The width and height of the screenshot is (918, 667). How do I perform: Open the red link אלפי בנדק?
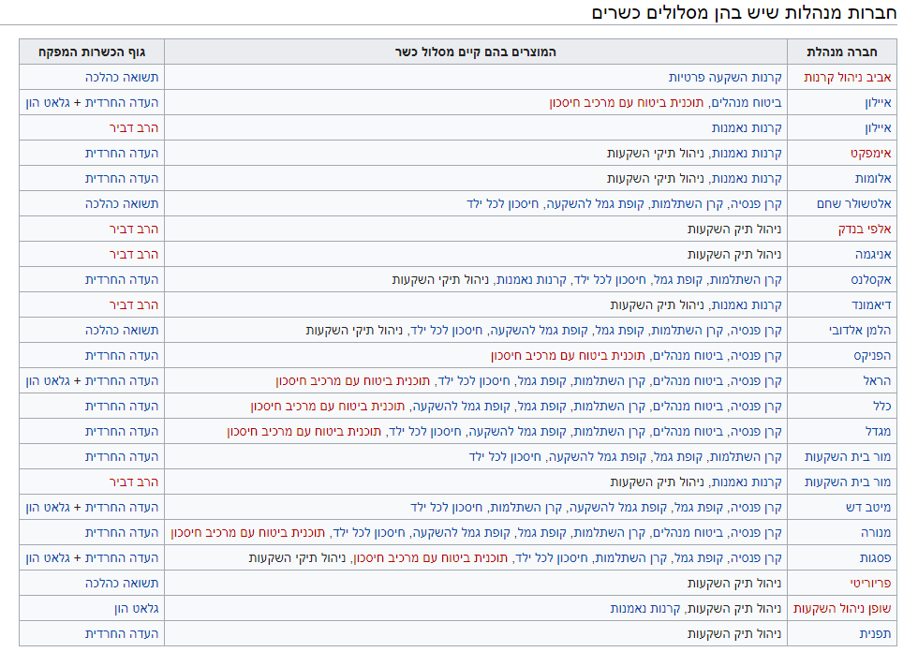[x=865, y=229]
